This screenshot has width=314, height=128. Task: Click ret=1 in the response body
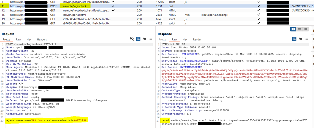(x=166, y=121)
